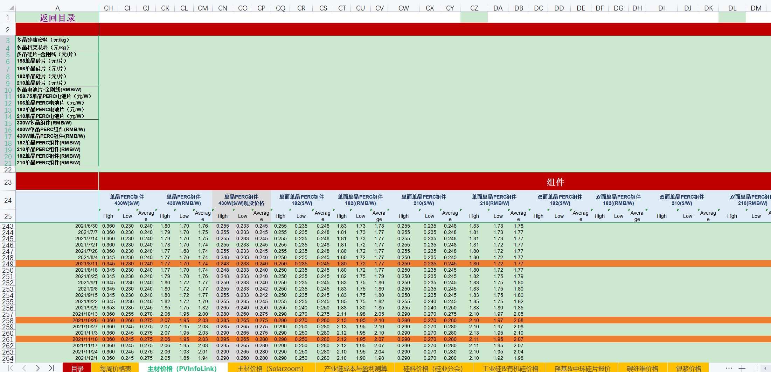Select column A header
The image size is (771, 372).
(57, 8)
